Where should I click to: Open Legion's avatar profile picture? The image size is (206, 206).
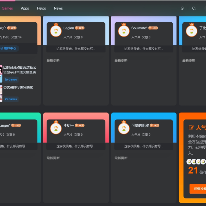56,31
